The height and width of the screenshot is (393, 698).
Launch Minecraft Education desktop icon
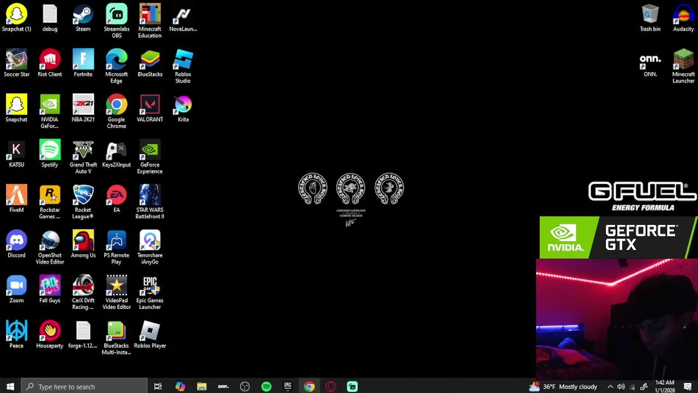tap(149, 21)
